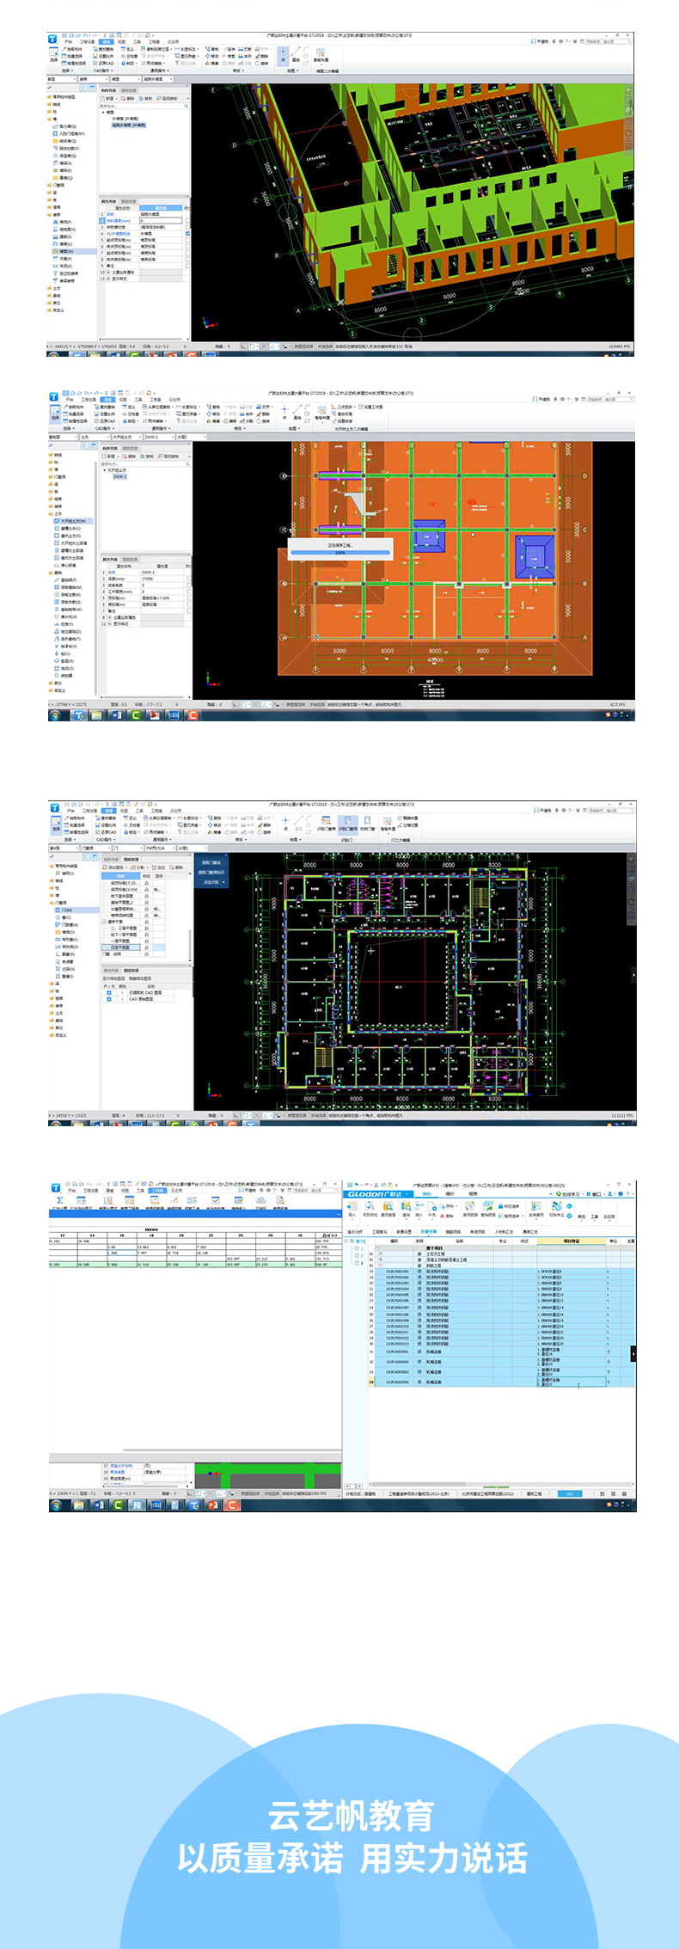679x1949 pixels.
Task: Open the 报表 tab in Glodon pricing window
Action: tap(473, 1194)
